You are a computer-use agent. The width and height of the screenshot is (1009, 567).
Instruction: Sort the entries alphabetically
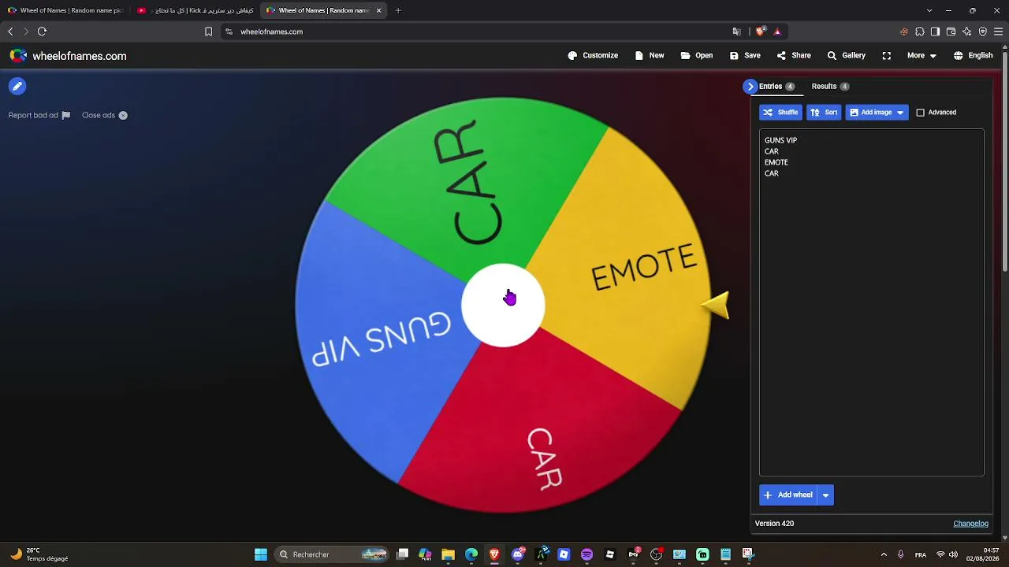point(824,113)
